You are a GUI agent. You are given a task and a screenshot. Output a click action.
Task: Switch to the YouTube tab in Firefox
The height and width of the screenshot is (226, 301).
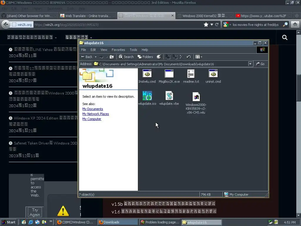[263, 16]
